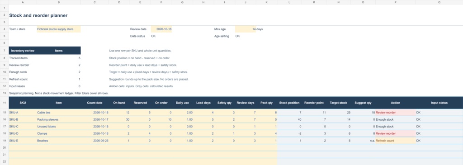The image size is (463, 165).
Task: Click the 'Enough stock' action for Unused labels
Action: point(395,126)
